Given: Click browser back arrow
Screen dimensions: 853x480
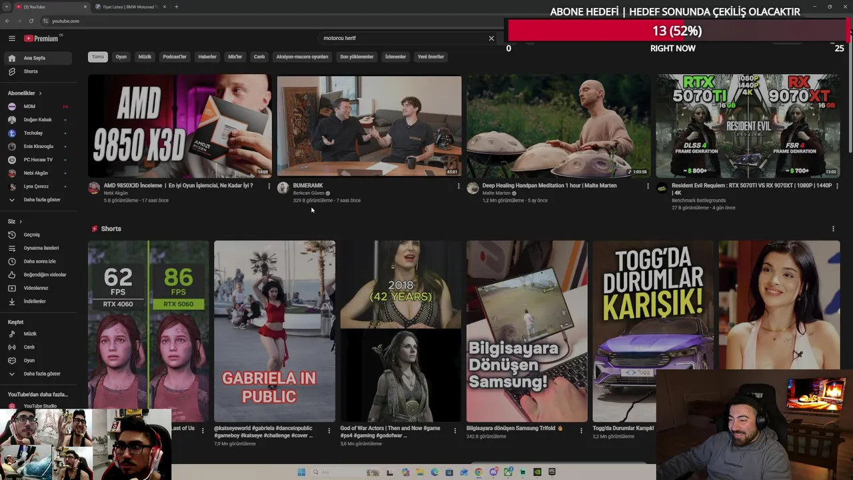Looking at the screenshot, I should point(7,21).
